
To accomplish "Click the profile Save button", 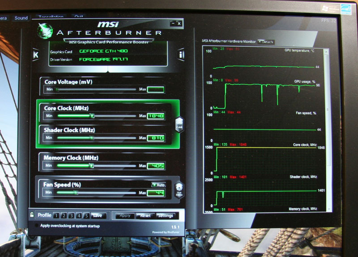I will click(x=98, y=216).
